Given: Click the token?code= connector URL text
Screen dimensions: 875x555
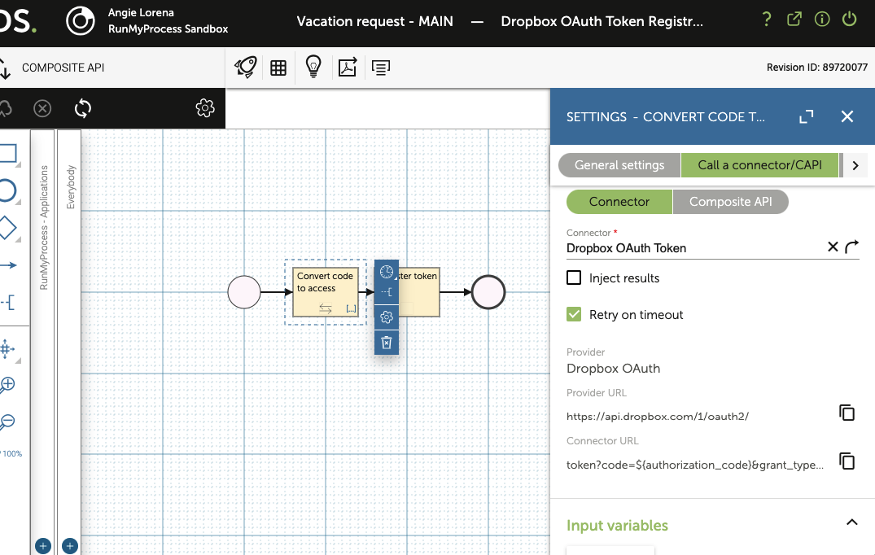Looking at the screenshot, I should tap(695, 465).
